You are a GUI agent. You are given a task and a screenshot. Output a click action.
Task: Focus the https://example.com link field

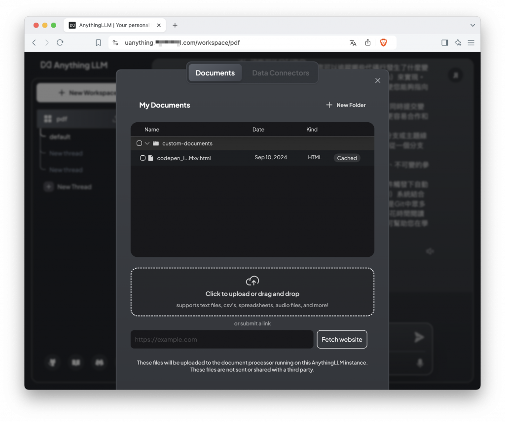tap(221, 339)
